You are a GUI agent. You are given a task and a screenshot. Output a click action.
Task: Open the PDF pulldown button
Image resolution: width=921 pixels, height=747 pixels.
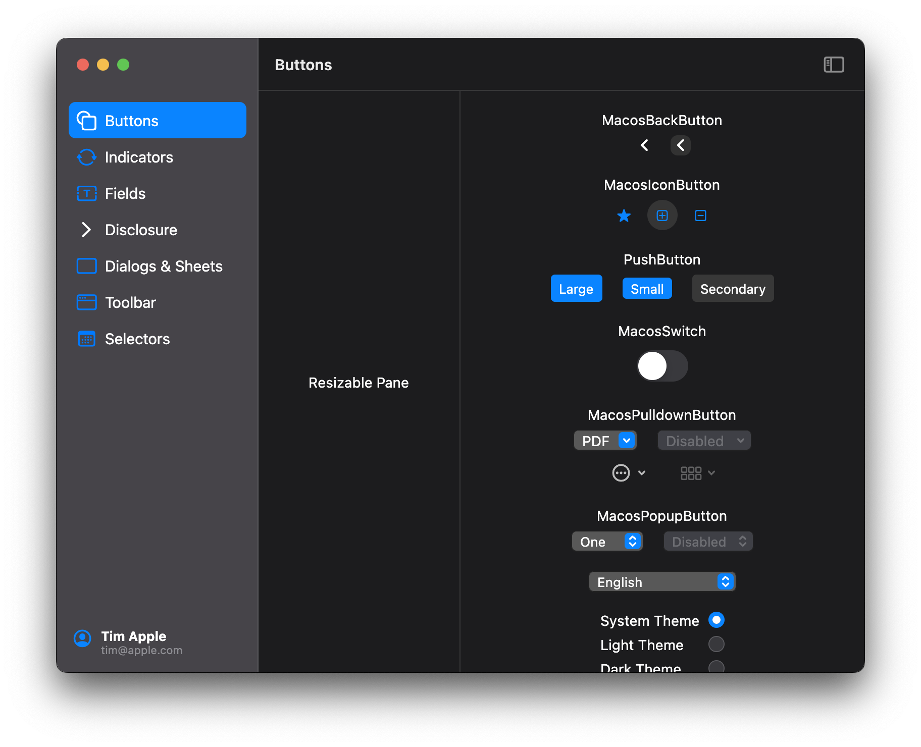point(605,441)
